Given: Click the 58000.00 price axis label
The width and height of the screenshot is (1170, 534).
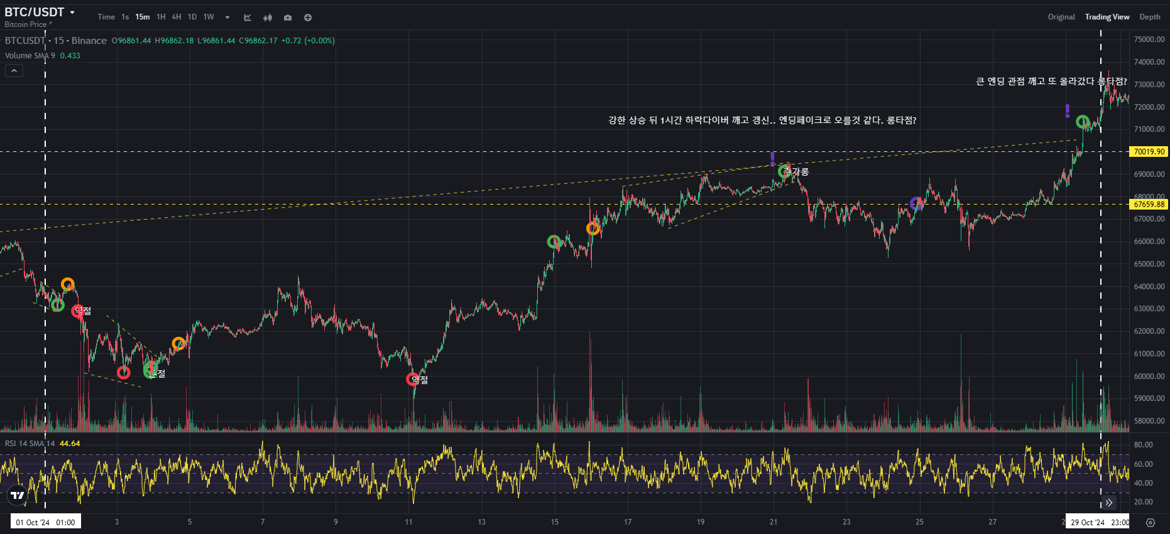Looking at the screenshot, I should click(x=1149, y=421).
